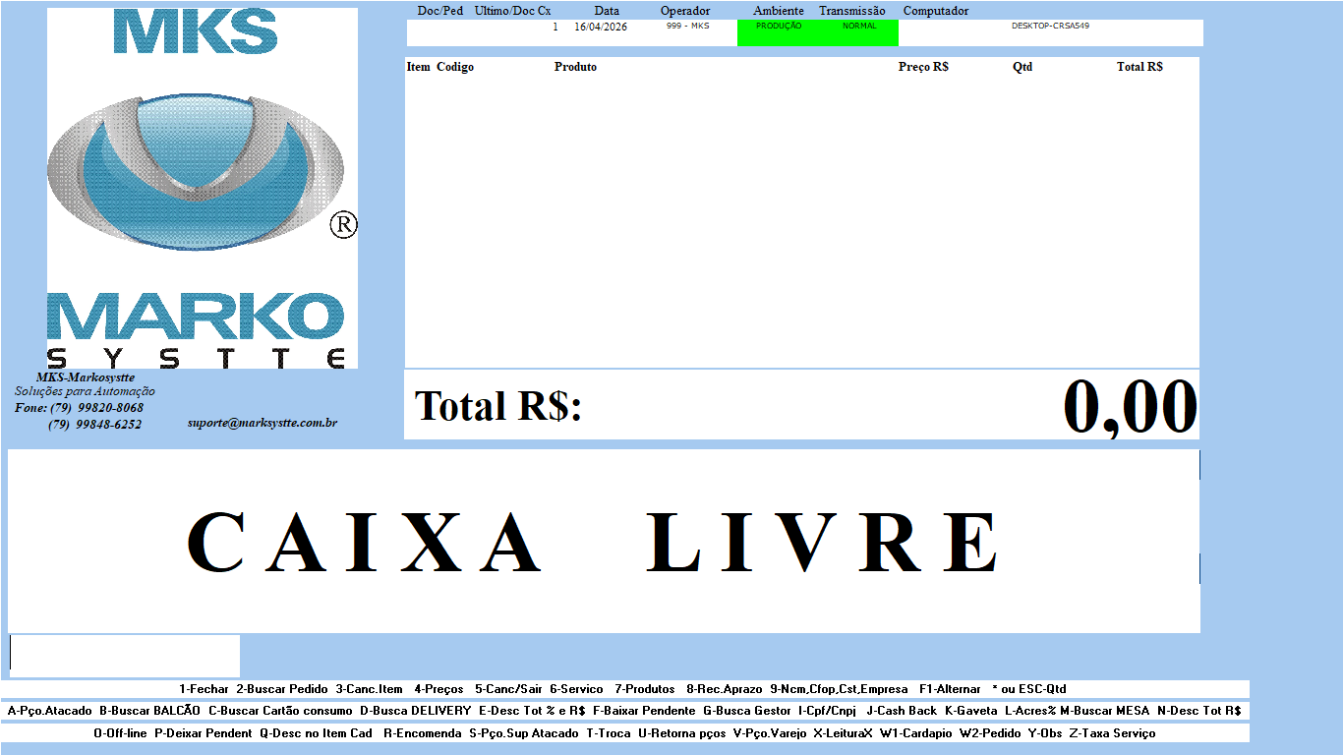Click the D-Busca DELIVERY shortcut
The height and width of the screenshot is (755, 1343).
[x=416, y=711]
